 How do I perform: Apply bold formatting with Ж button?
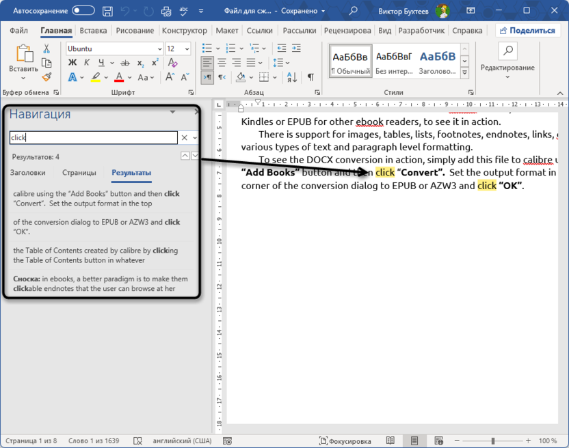tap(72, 63)
